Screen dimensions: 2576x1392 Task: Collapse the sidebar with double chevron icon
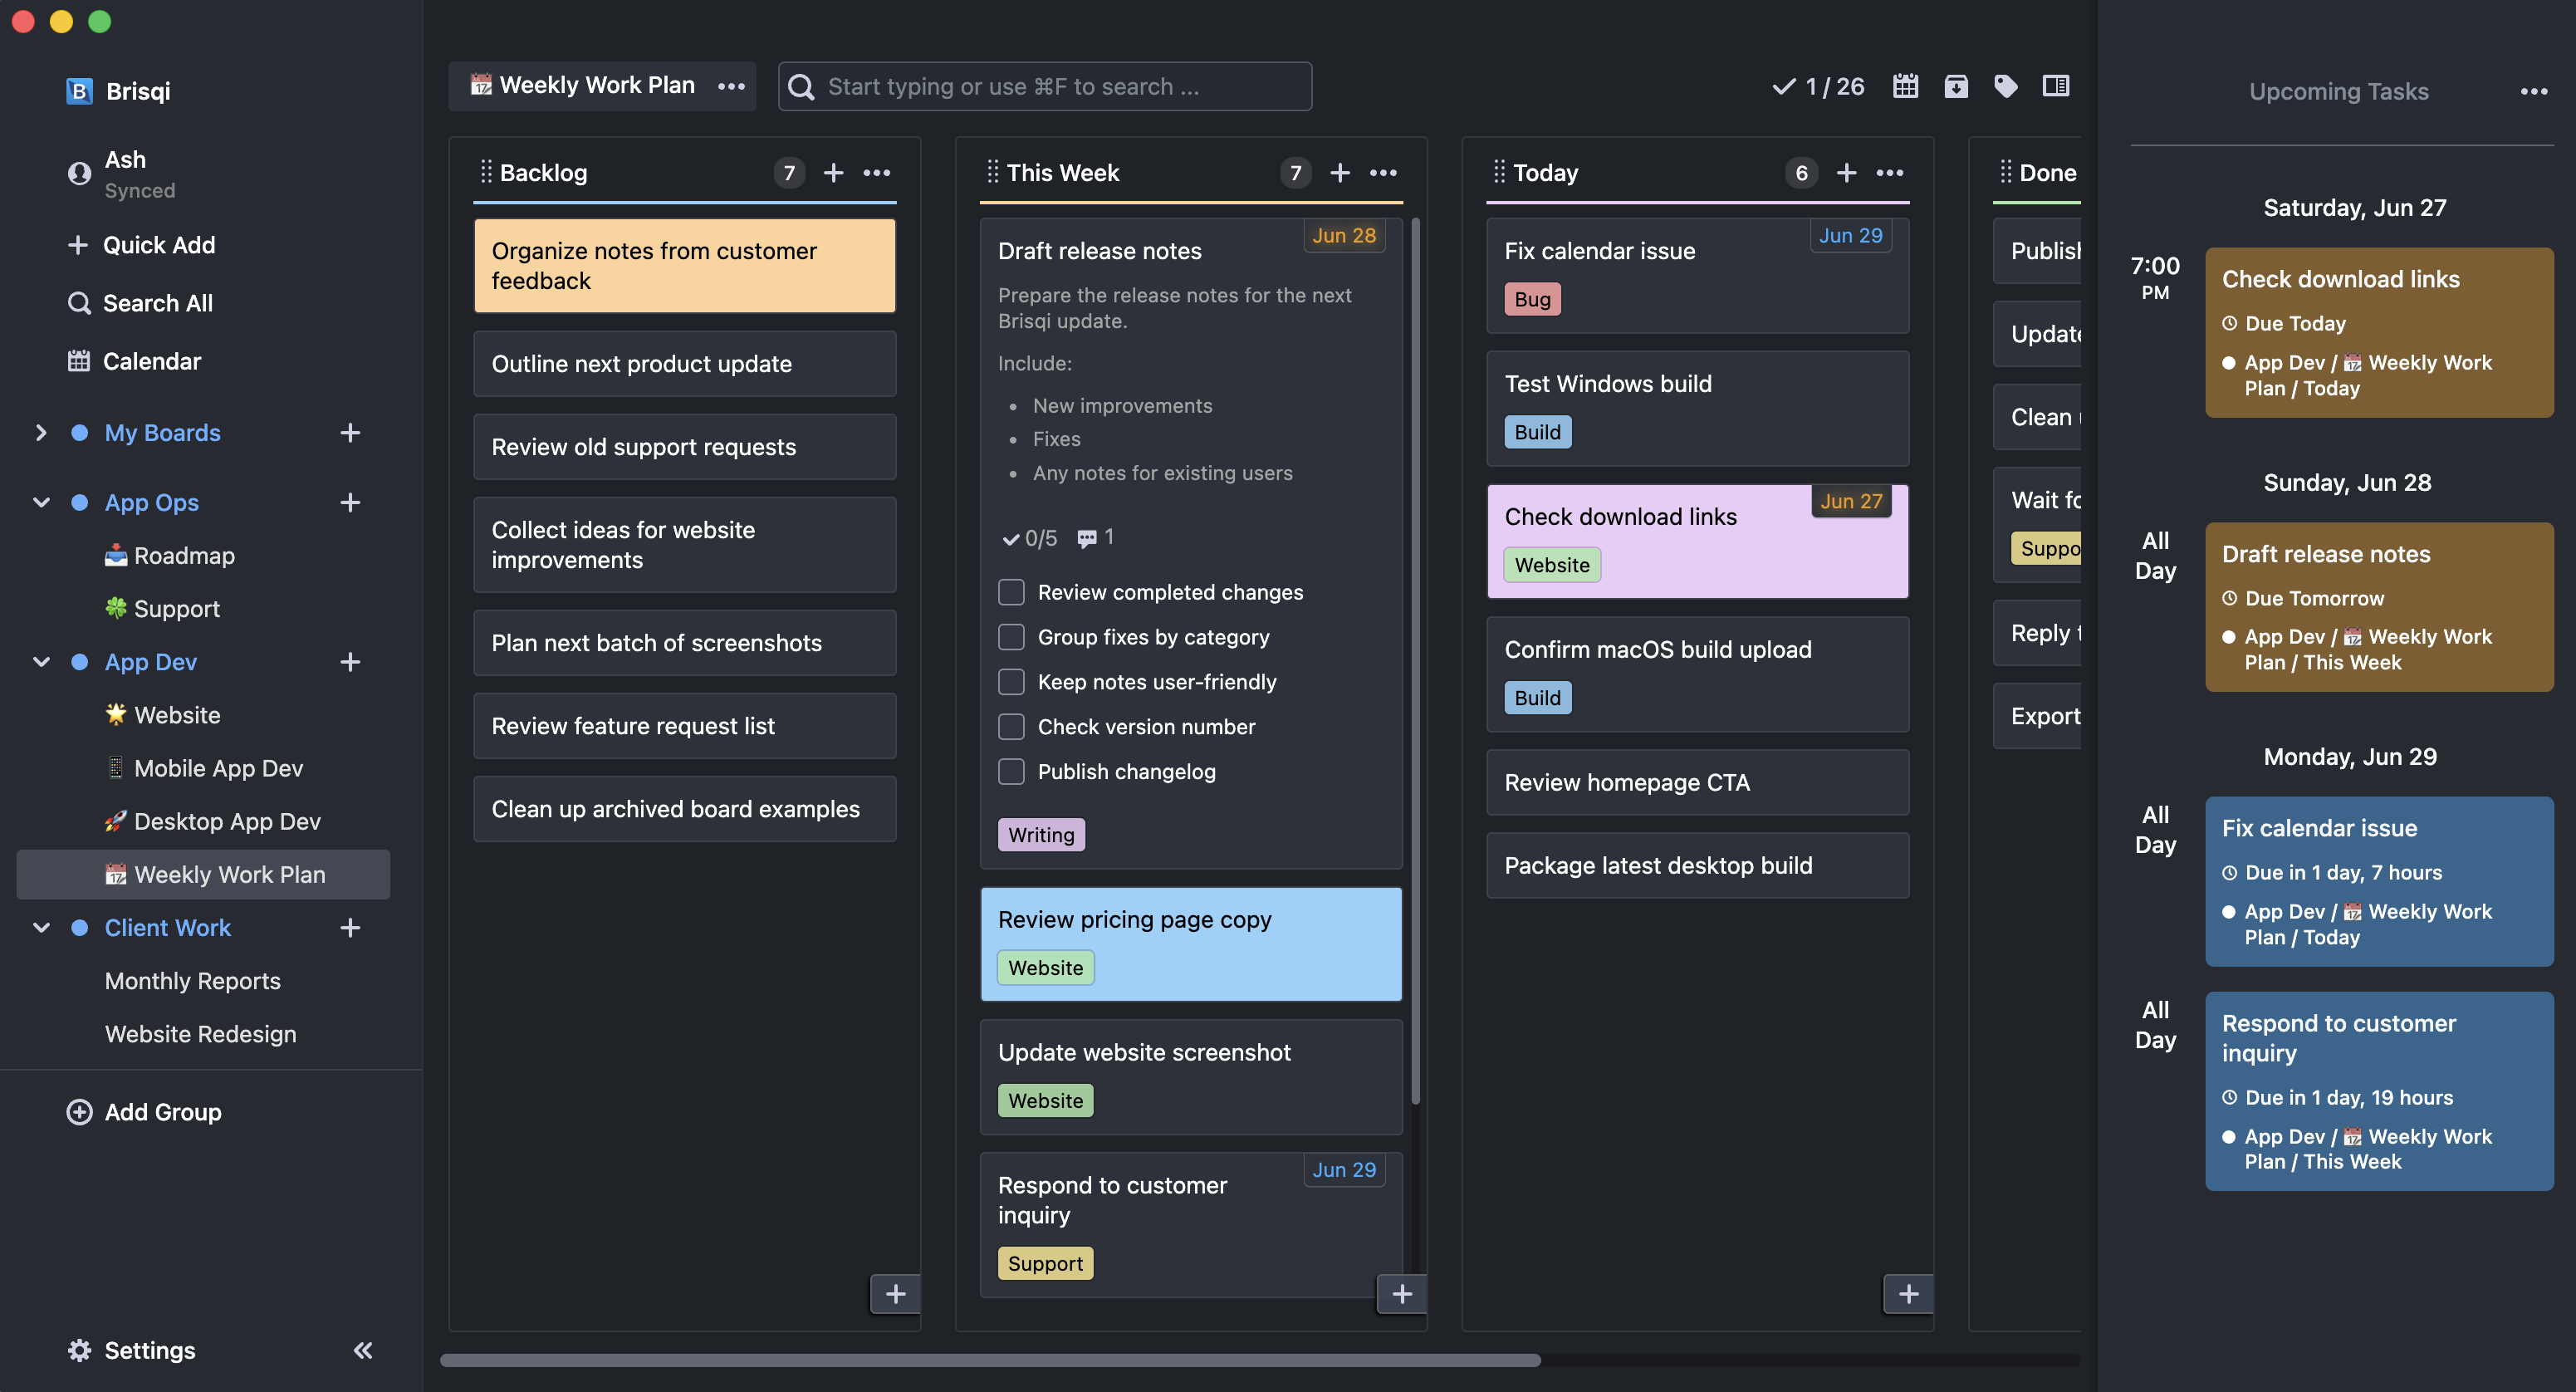363,1350
